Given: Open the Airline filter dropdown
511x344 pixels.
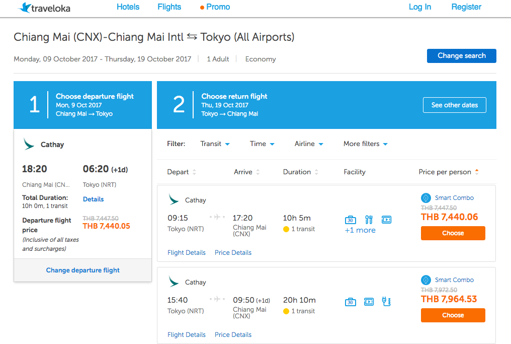Looking at the screenshot, I should point(309,144).
